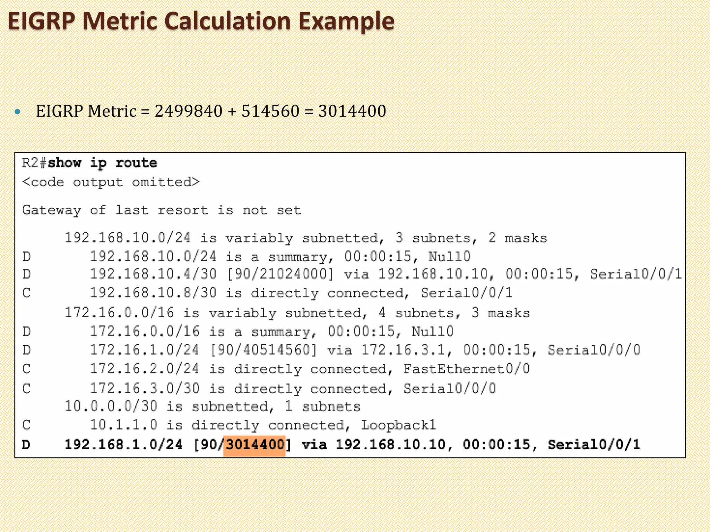Select the '10.0.0.0/30 is subnetted' line

(x=213, y=406)
